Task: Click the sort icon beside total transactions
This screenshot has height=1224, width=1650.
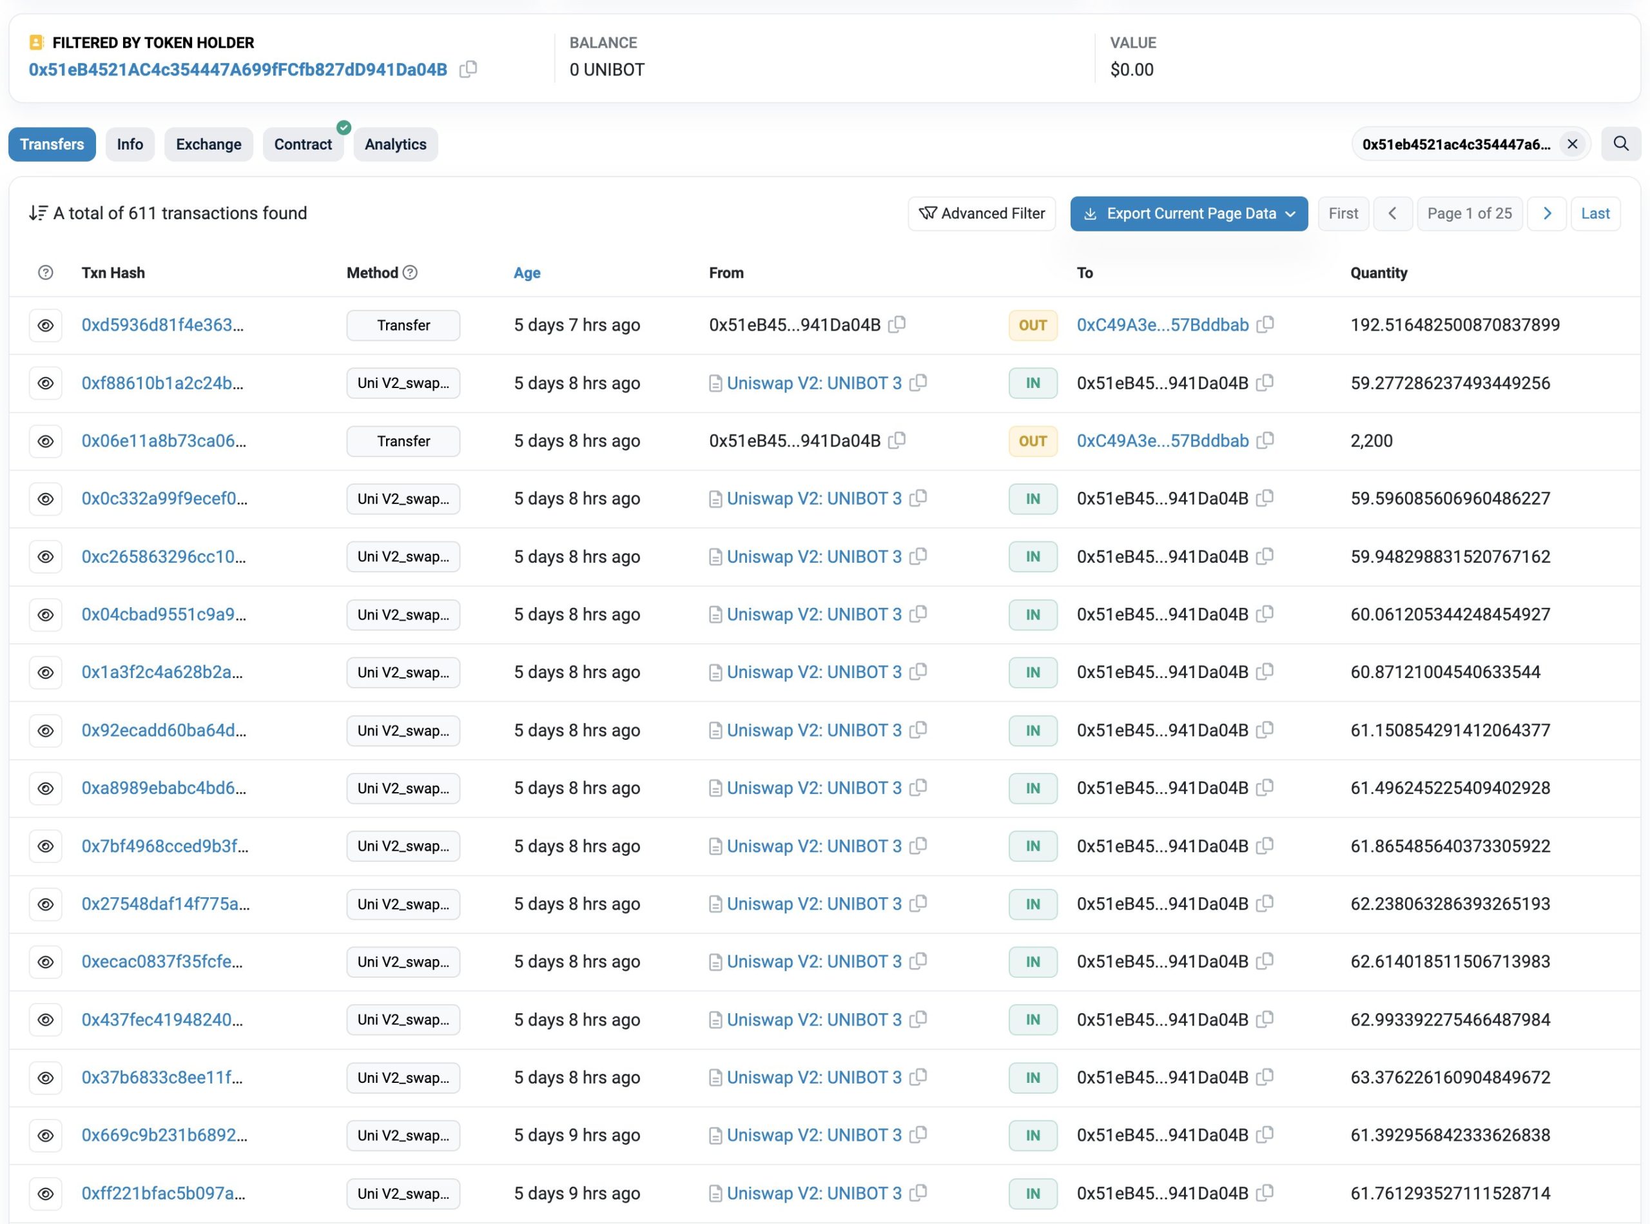Action: tap(38, 213)
